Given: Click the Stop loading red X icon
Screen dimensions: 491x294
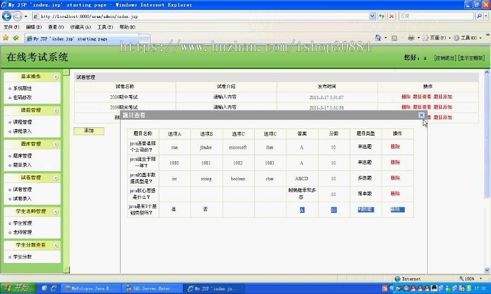Looking at the screenshot, I should pyautogui.click(x=391, y=16).
